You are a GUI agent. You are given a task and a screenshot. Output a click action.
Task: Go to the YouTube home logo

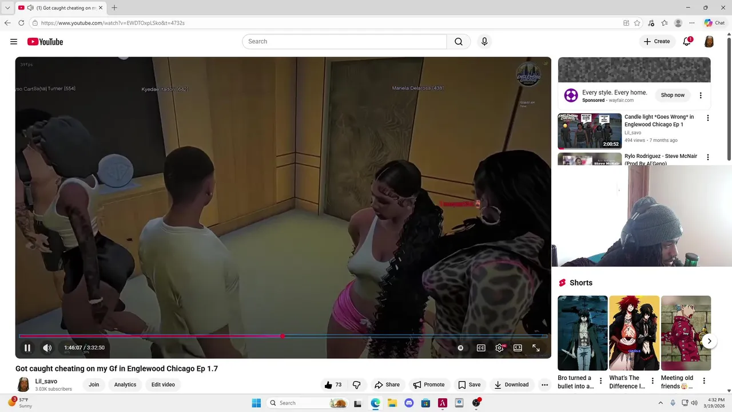[x=45, y=41]
